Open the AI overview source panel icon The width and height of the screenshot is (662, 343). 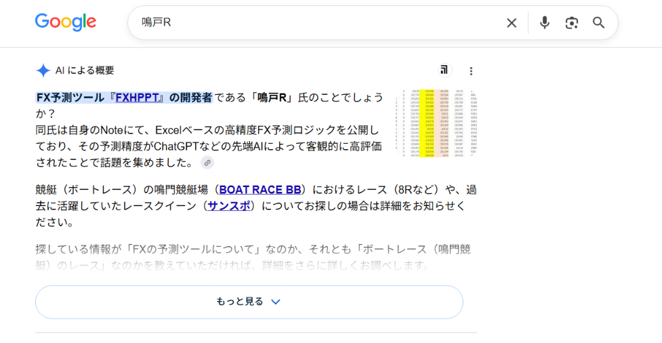(x=444, y=70)
